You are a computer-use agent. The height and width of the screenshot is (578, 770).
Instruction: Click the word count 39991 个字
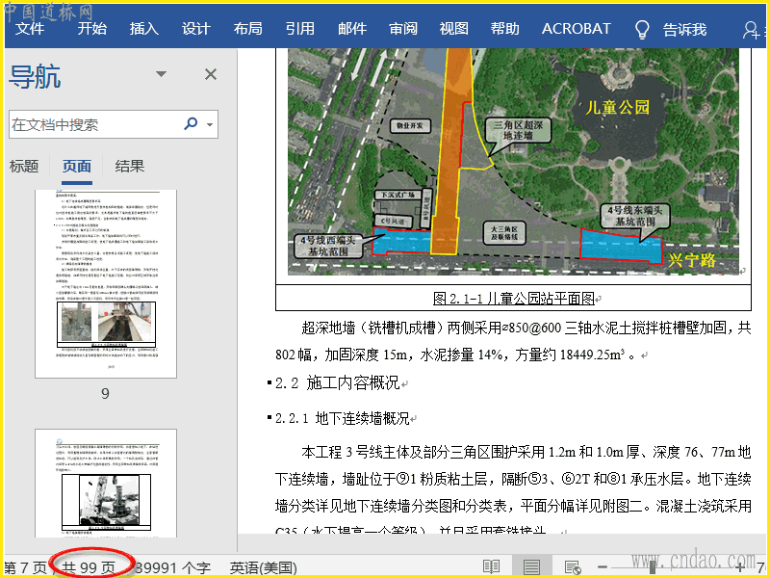click(173, 567)
